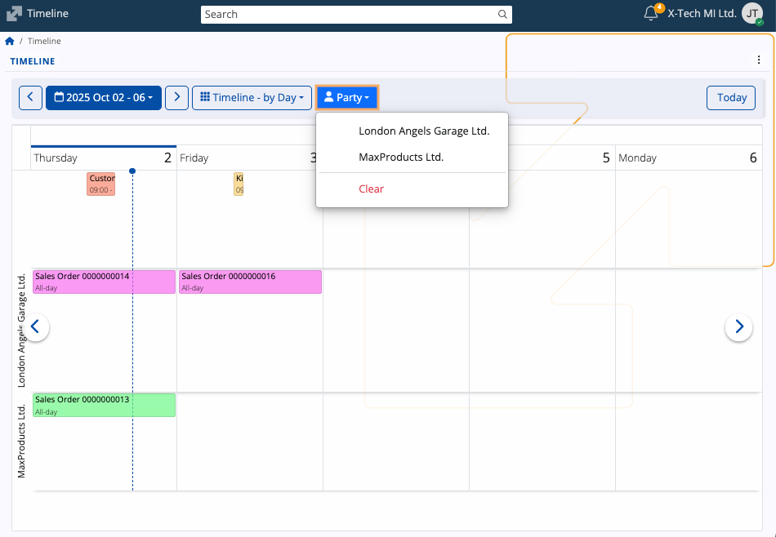776x537 pixels.
Task: Click the Timeline app logo icon
Action: click(14, 14)
